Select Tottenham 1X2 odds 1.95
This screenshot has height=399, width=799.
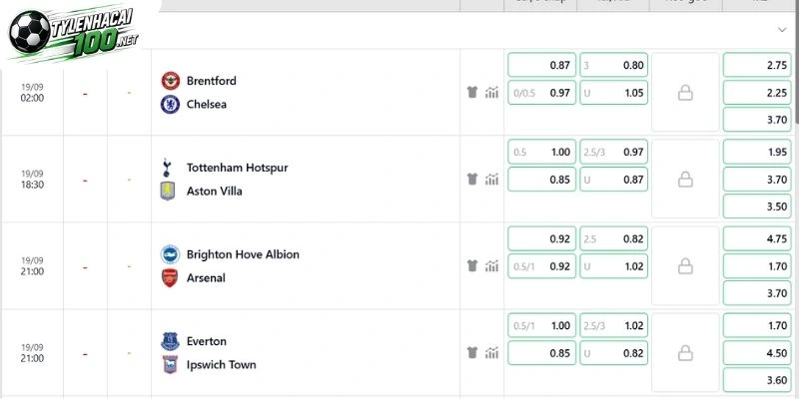[x=757, y=153]
